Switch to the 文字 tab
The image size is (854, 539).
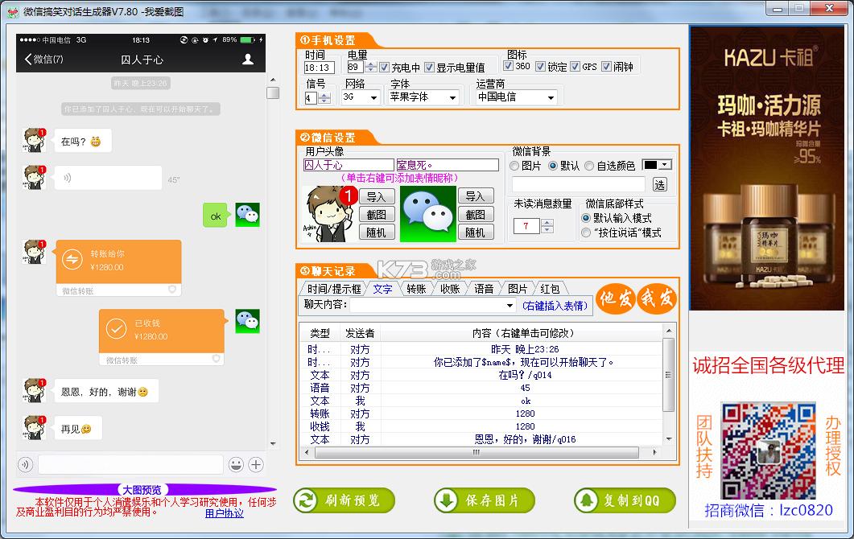pyautogui.click(x=382, y=289)
